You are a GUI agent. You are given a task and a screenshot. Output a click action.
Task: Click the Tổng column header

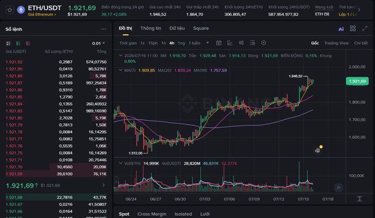[x=101, y=51]
